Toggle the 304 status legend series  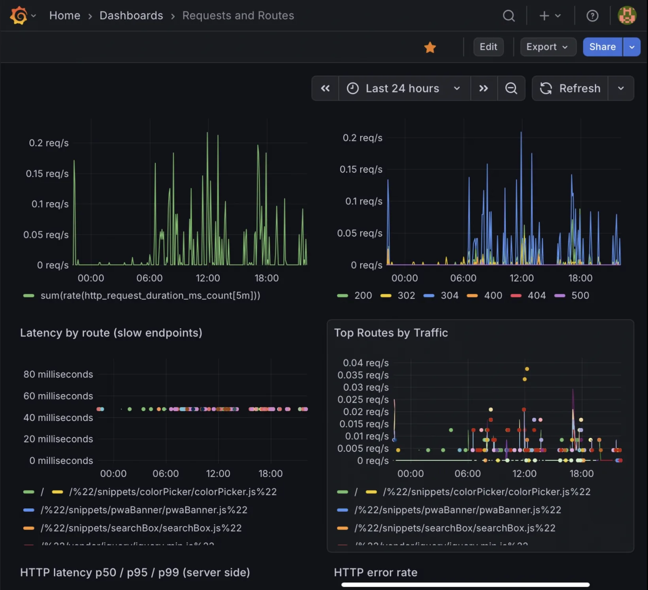(x=450, y=295)
